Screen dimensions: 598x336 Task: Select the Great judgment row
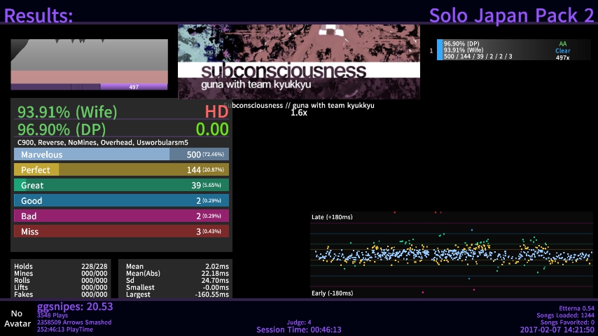point(121,185)
